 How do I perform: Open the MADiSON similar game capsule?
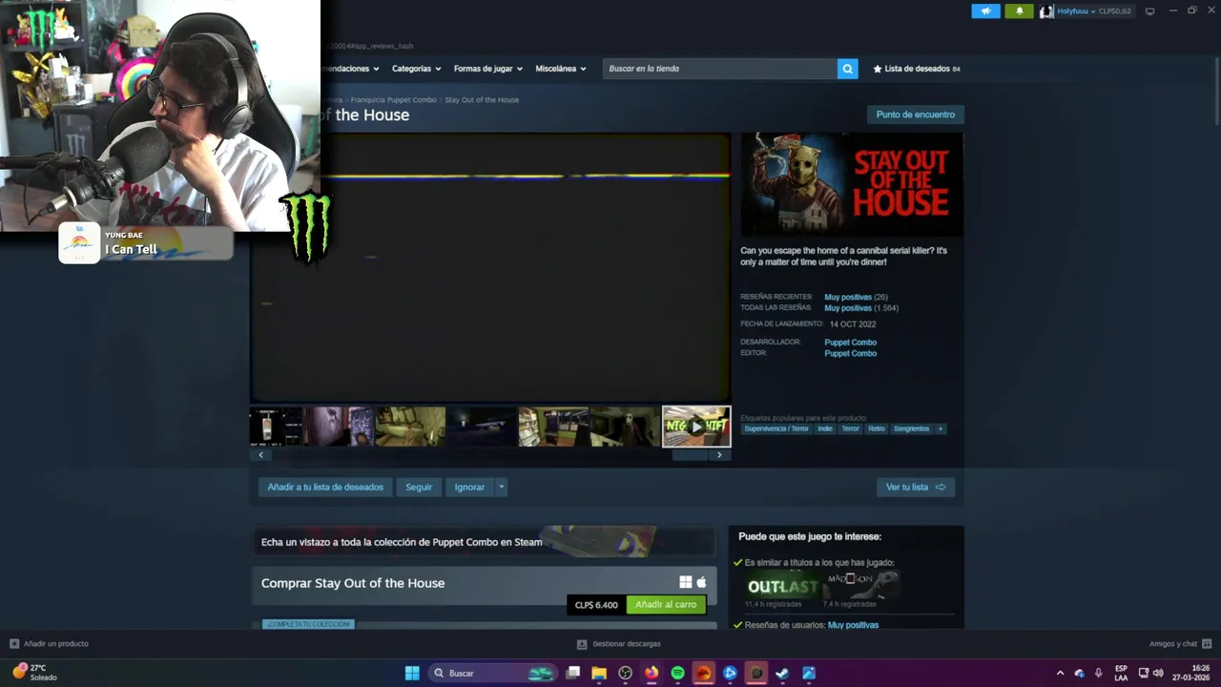coord(861,586)
